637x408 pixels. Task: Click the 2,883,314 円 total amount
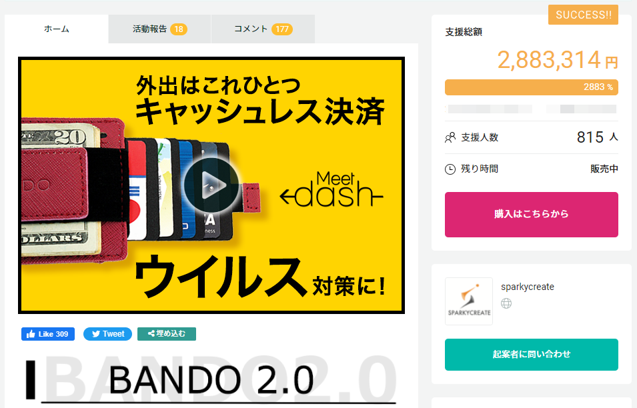point(558,60)
